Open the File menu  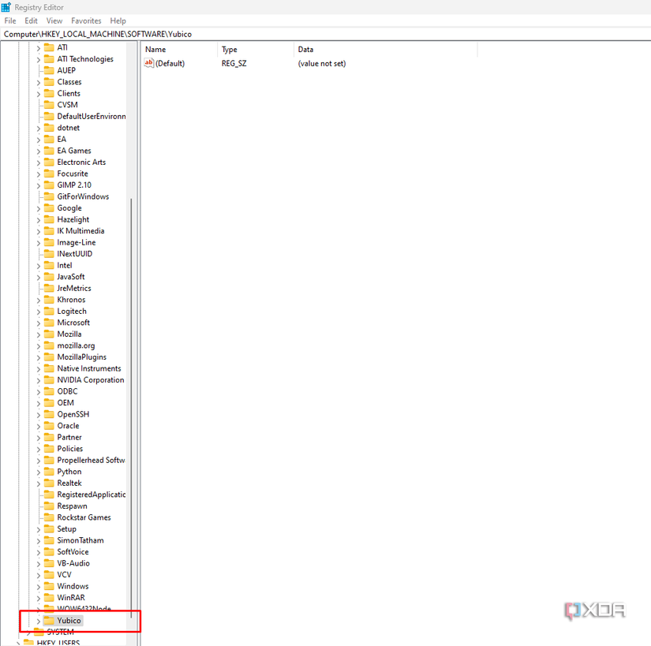tap(10, 21)
